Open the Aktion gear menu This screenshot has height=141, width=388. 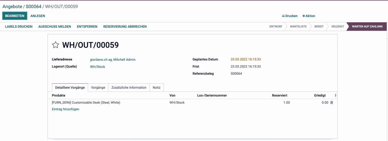(309, 16)
